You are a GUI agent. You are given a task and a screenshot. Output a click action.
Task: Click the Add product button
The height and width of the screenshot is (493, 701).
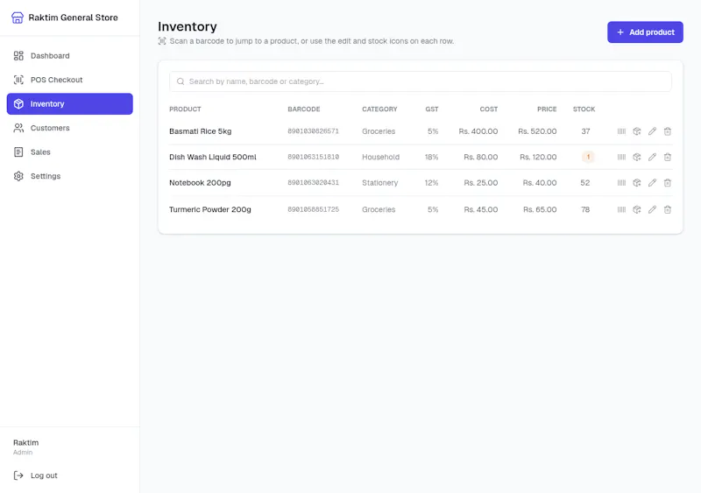(645, 32)
